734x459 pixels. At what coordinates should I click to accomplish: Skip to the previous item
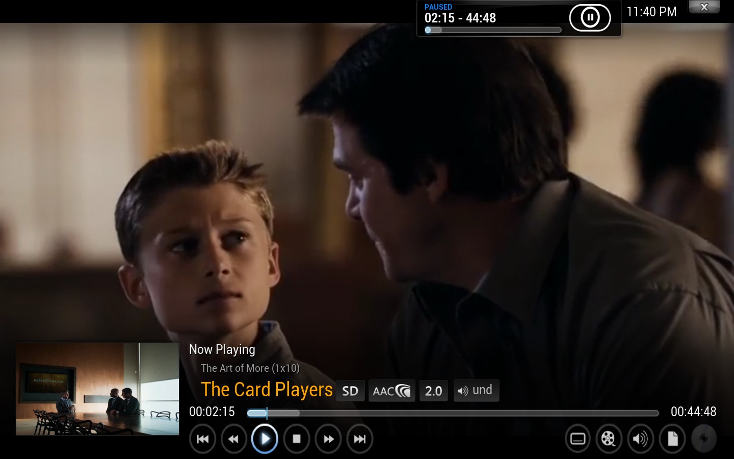[202, 439]
